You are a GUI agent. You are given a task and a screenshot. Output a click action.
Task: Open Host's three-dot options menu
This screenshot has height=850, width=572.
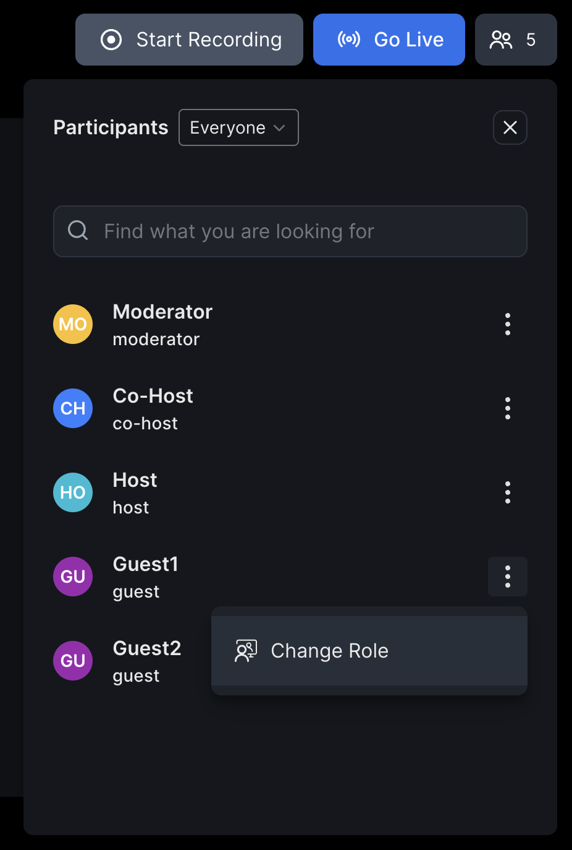(x=507, y=492)
